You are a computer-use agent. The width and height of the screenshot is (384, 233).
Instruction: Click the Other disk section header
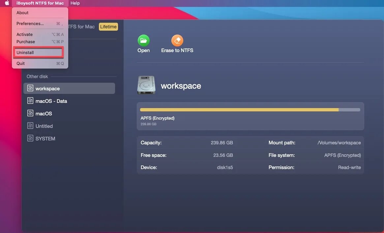click(37, 76)
